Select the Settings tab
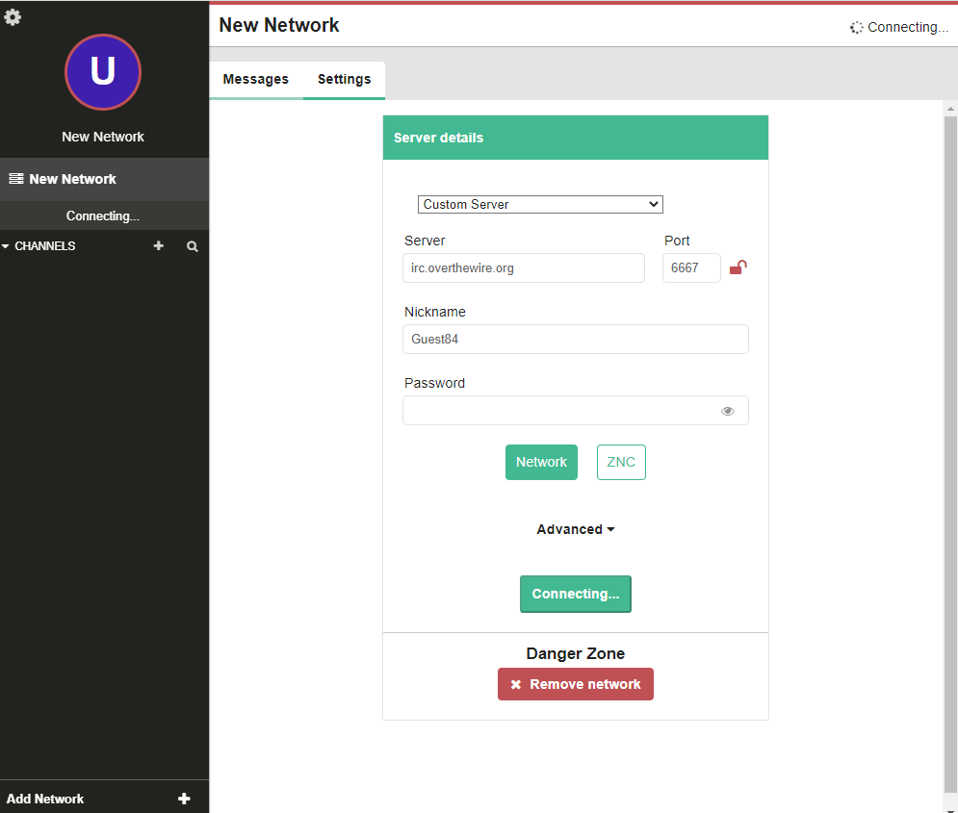The height and width of the screenshot is (813, 958). pos(344,79)
